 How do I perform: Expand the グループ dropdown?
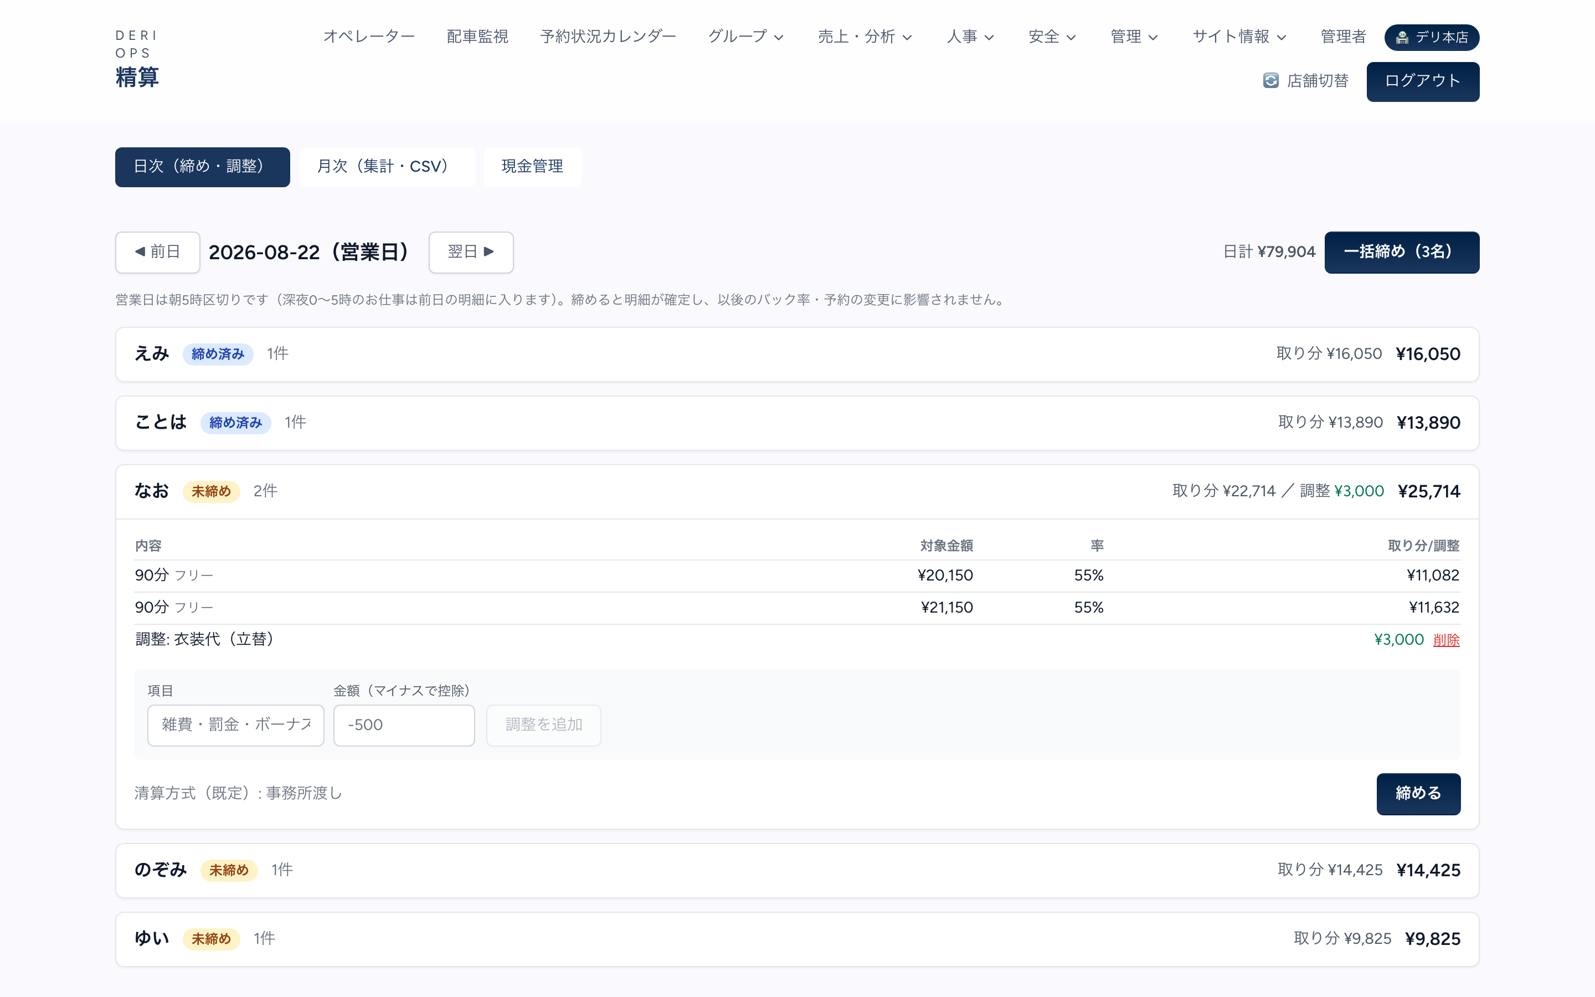[745, 36]
